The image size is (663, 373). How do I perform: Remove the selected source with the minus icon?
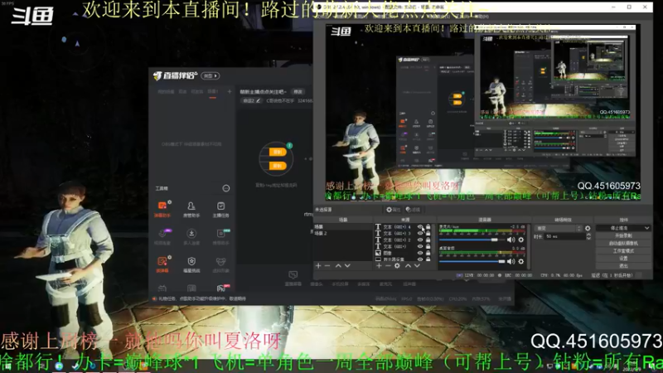pyautogui.click(x=388, y=266)
